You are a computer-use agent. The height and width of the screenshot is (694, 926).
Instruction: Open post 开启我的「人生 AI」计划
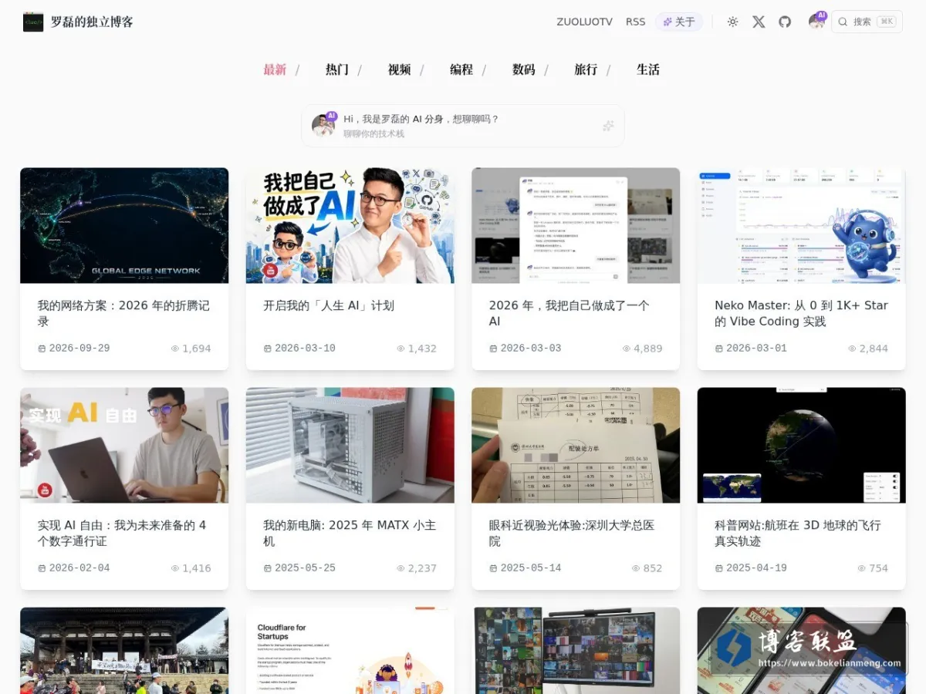[329, 305]
